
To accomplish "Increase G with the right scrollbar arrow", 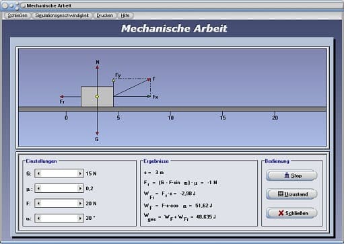I will (80, 173).
